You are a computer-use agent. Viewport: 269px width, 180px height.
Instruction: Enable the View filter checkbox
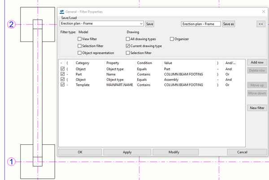(80, 39)
